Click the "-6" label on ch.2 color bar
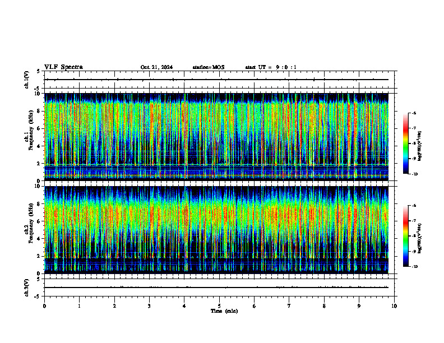 414,206
